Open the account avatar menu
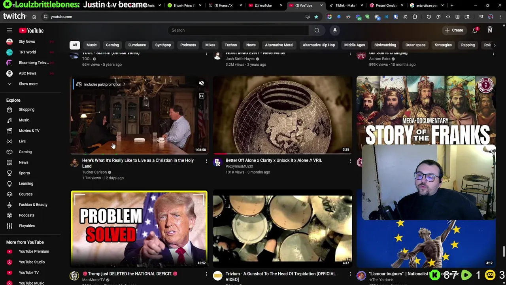The width and height of the screenshot is (506, 285). (490, 30)
